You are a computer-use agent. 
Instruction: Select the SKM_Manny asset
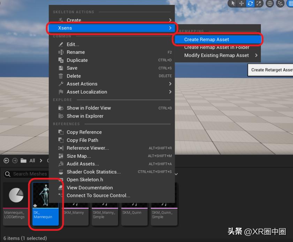[75, 214]
